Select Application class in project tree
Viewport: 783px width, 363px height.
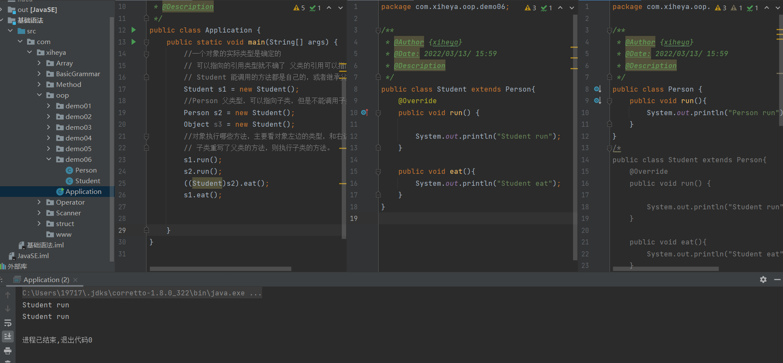pyautogui.click(x=79, y=191)
